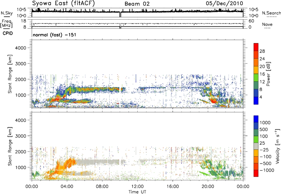Screen dimensions: 281x194
Task: Click the gray segment of Velocity colorbar
Action: (x=256, y=146)
